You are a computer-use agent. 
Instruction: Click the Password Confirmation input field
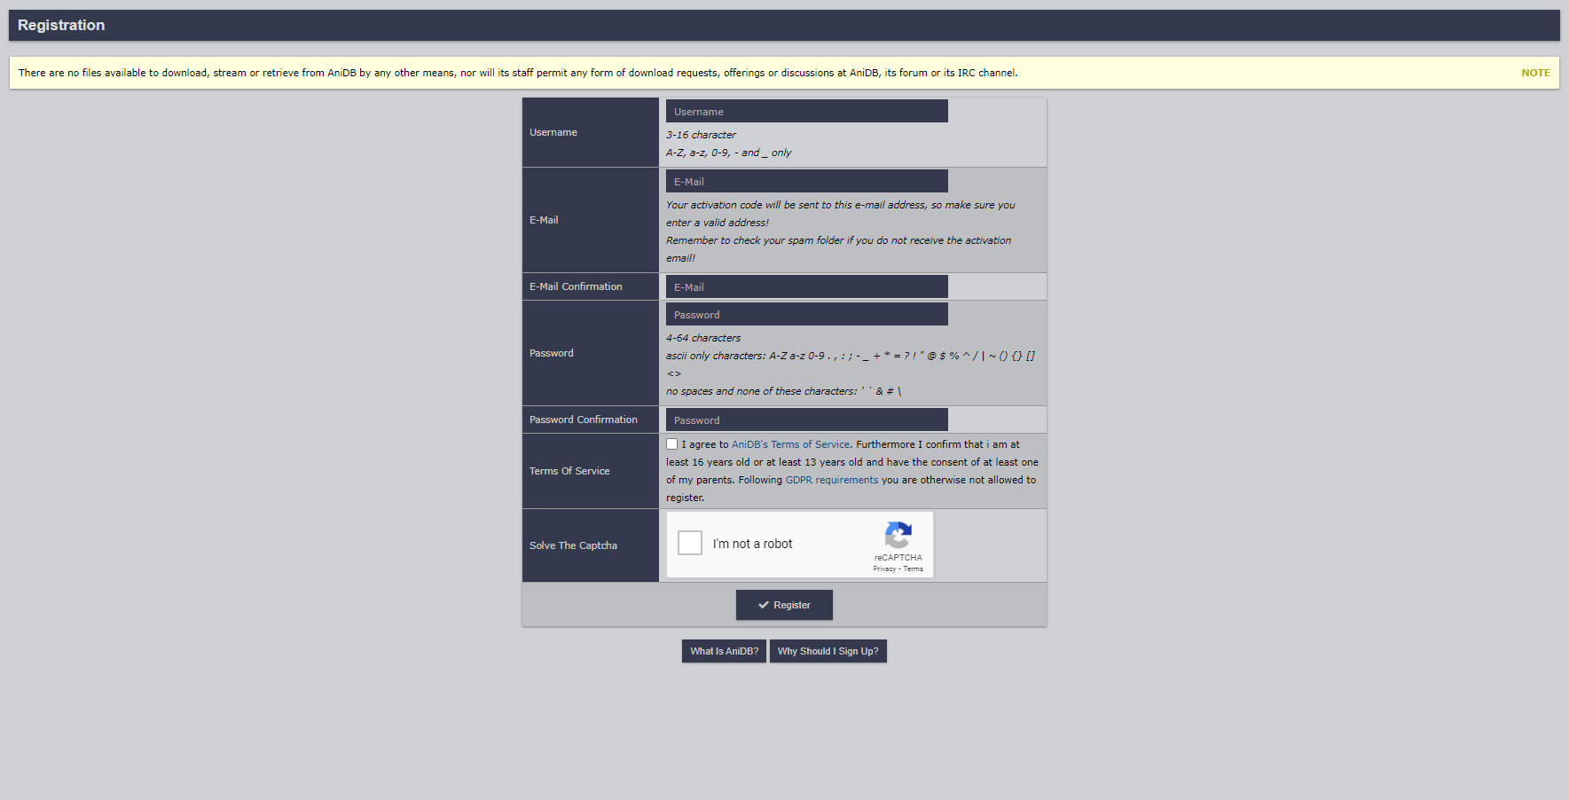pos(806,420)
